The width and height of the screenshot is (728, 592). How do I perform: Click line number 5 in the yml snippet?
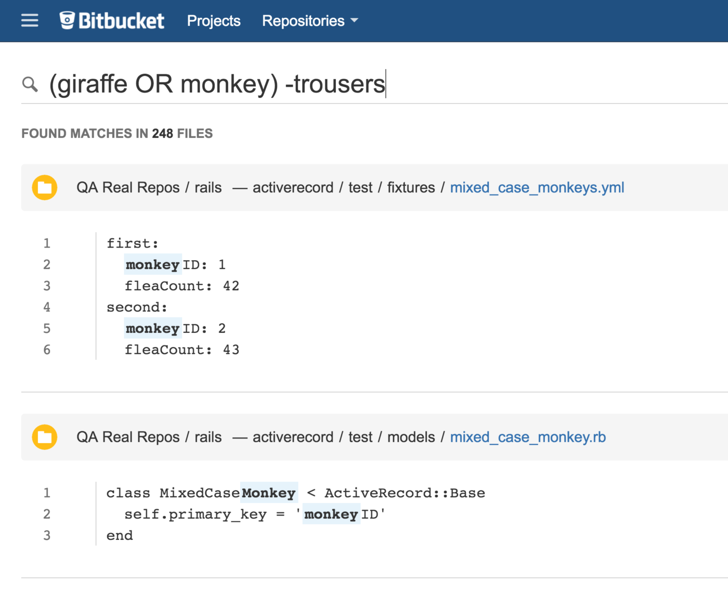(47, 328)
